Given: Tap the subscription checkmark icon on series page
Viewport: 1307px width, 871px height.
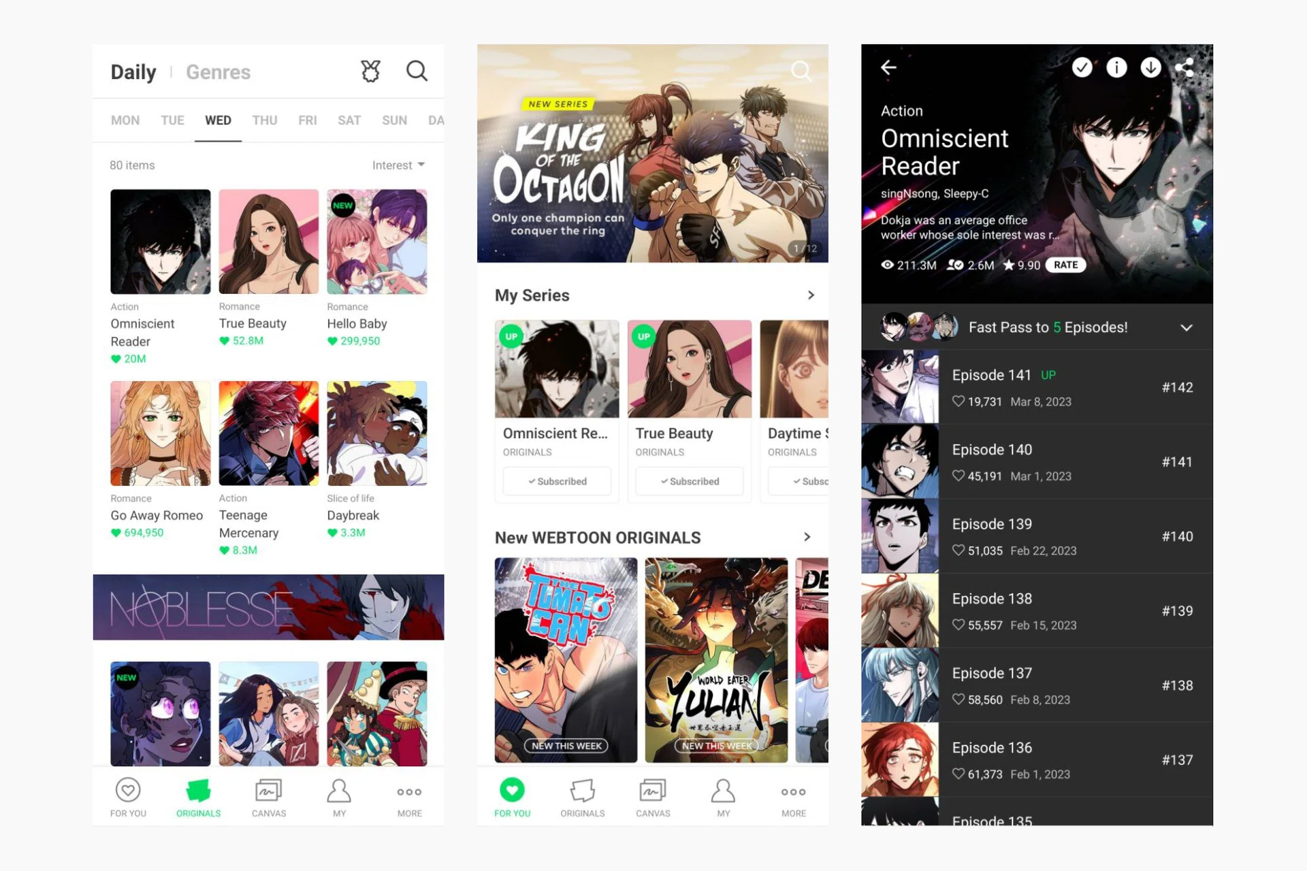Looking at the screenshot, I should (x=1082, y=67).
